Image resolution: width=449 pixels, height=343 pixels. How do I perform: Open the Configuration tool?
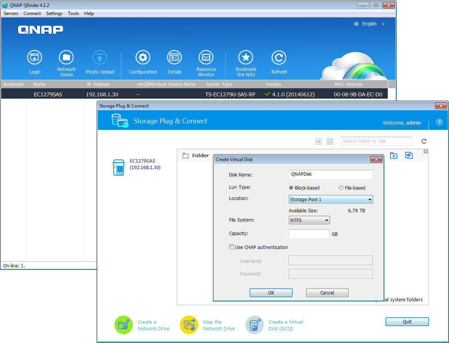(x=143, y=57)
